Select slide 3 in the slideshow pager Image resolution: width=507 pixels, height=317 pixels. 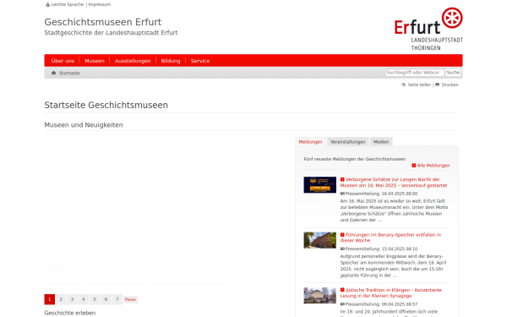click(x=72, y=299)
